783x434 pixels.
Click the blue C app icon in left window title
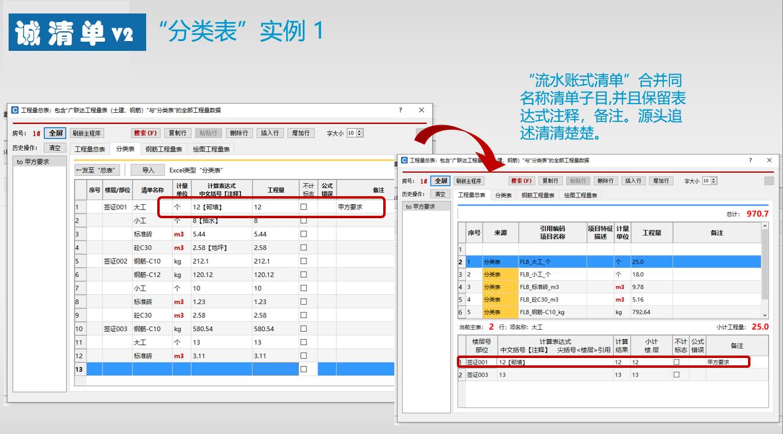click(x=15, y=110)
